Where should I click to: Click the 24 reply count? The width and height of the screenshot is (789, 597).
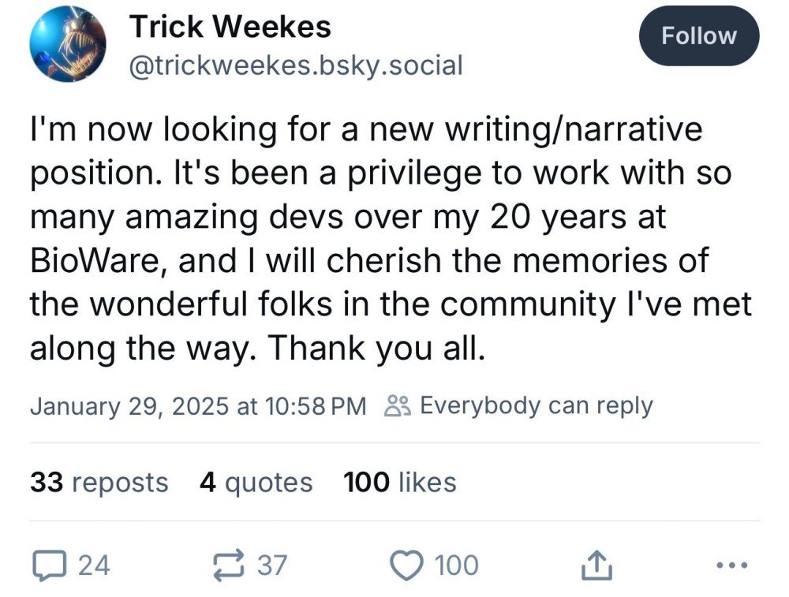(x=95, y=565)
